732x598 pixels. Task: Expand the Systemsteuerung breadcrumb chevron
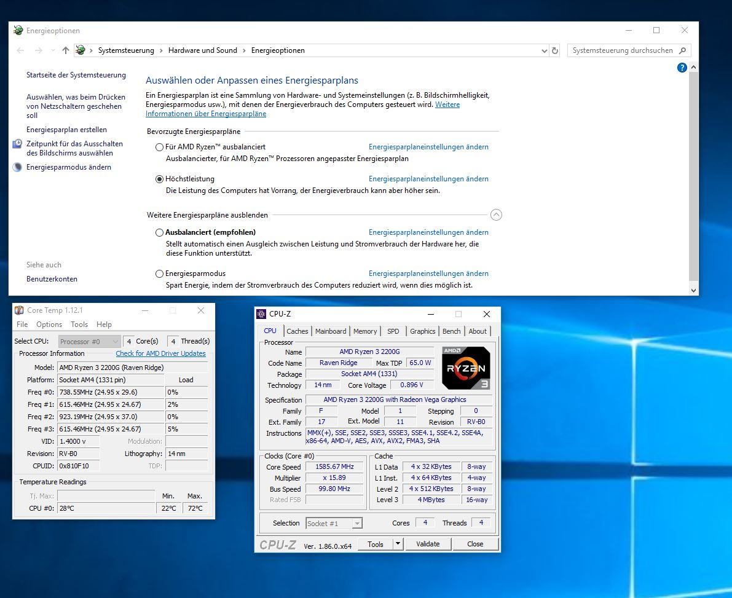pos(161,50)
